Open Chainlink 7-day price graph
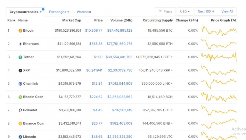246x140 pixels. (219, 84)
